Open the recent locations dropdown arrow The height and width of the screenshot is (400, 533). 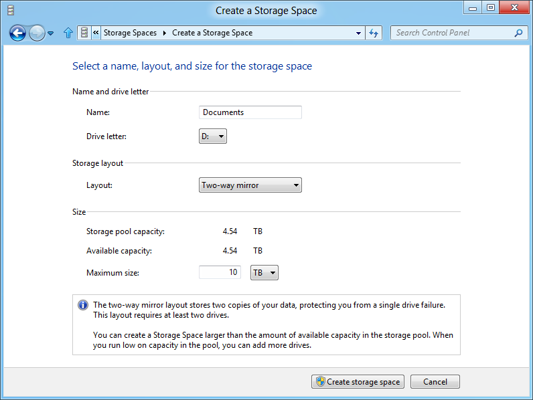(51, 33)
